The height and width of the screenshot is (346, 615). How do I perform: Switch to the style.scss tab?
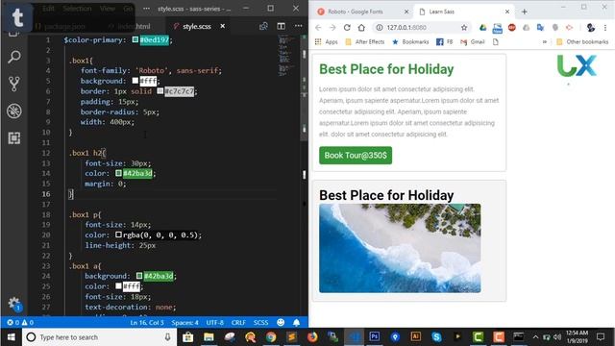pos(196,26)
